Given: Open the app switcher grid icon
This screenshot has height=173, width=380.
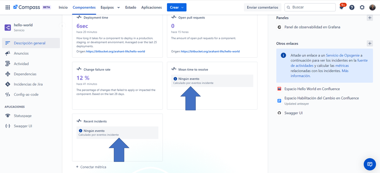Looking at the screenshot, I should (8, 7).
